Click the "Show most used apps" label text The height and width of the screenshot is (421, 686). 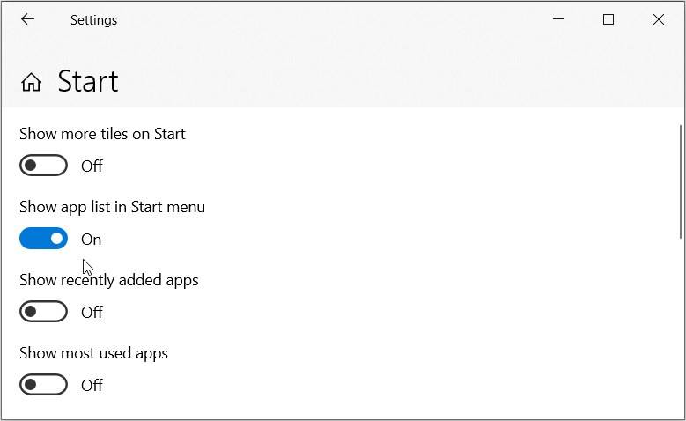[93, 353]
